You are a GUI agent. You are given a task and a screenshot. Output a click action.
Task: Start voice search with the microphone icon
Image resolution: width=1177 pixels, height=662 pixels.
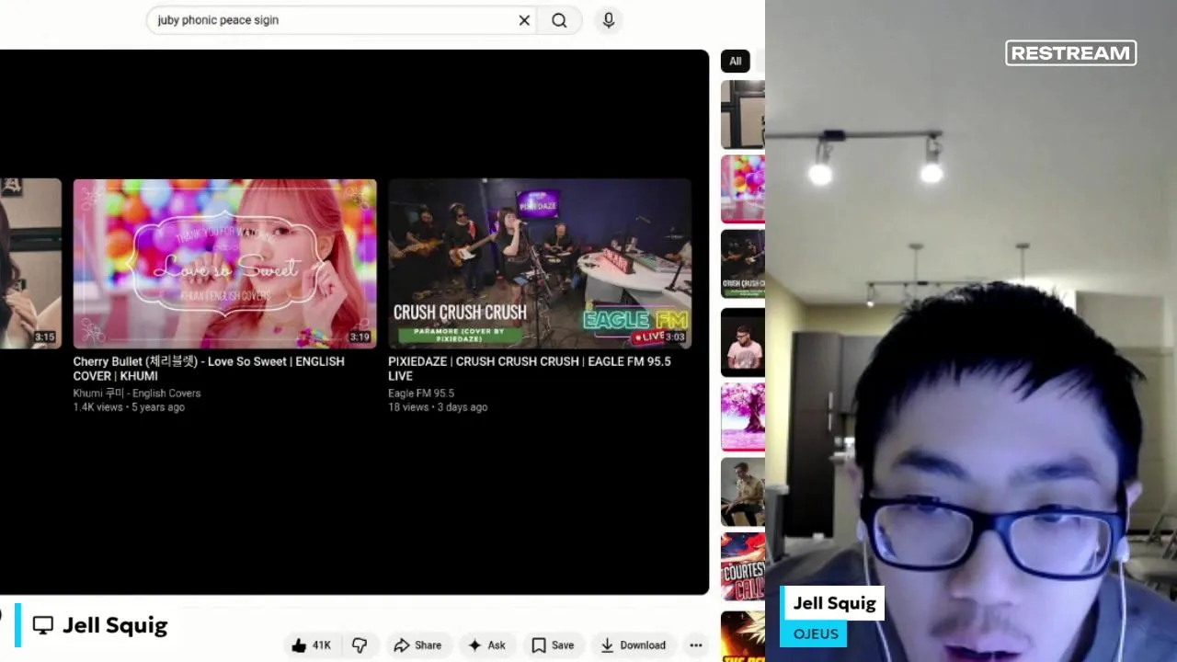coord(609,20)
